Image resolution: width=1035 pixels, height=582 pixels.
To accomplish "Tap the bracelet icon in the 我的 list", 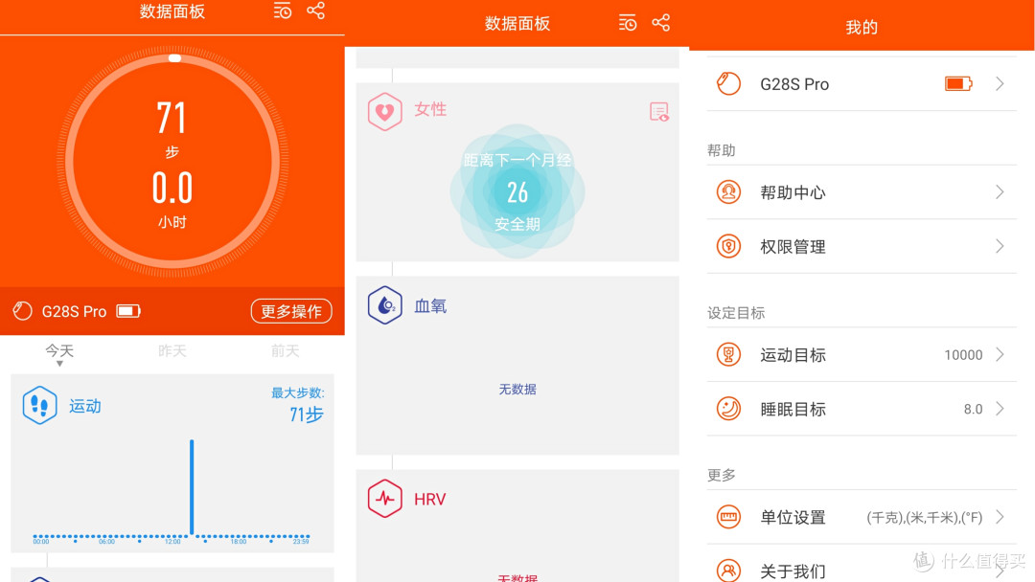I will (x=728, y=83).
